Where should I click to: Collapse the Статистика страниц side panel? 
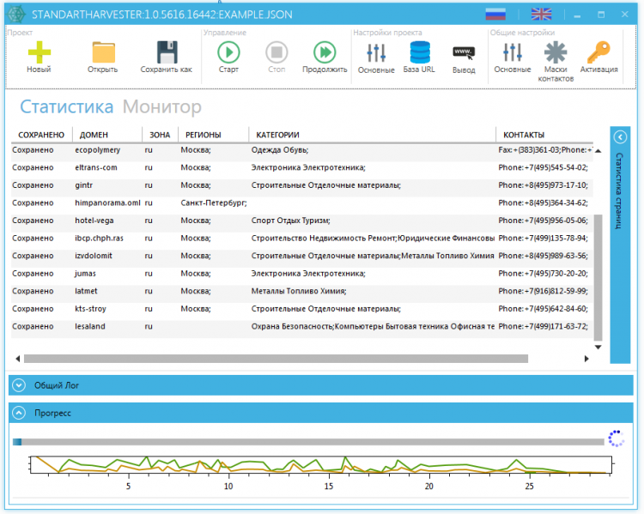[x=621, y=137]
